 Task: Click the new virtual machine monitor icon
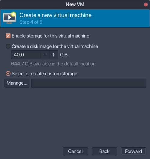(x=9, y=18)
